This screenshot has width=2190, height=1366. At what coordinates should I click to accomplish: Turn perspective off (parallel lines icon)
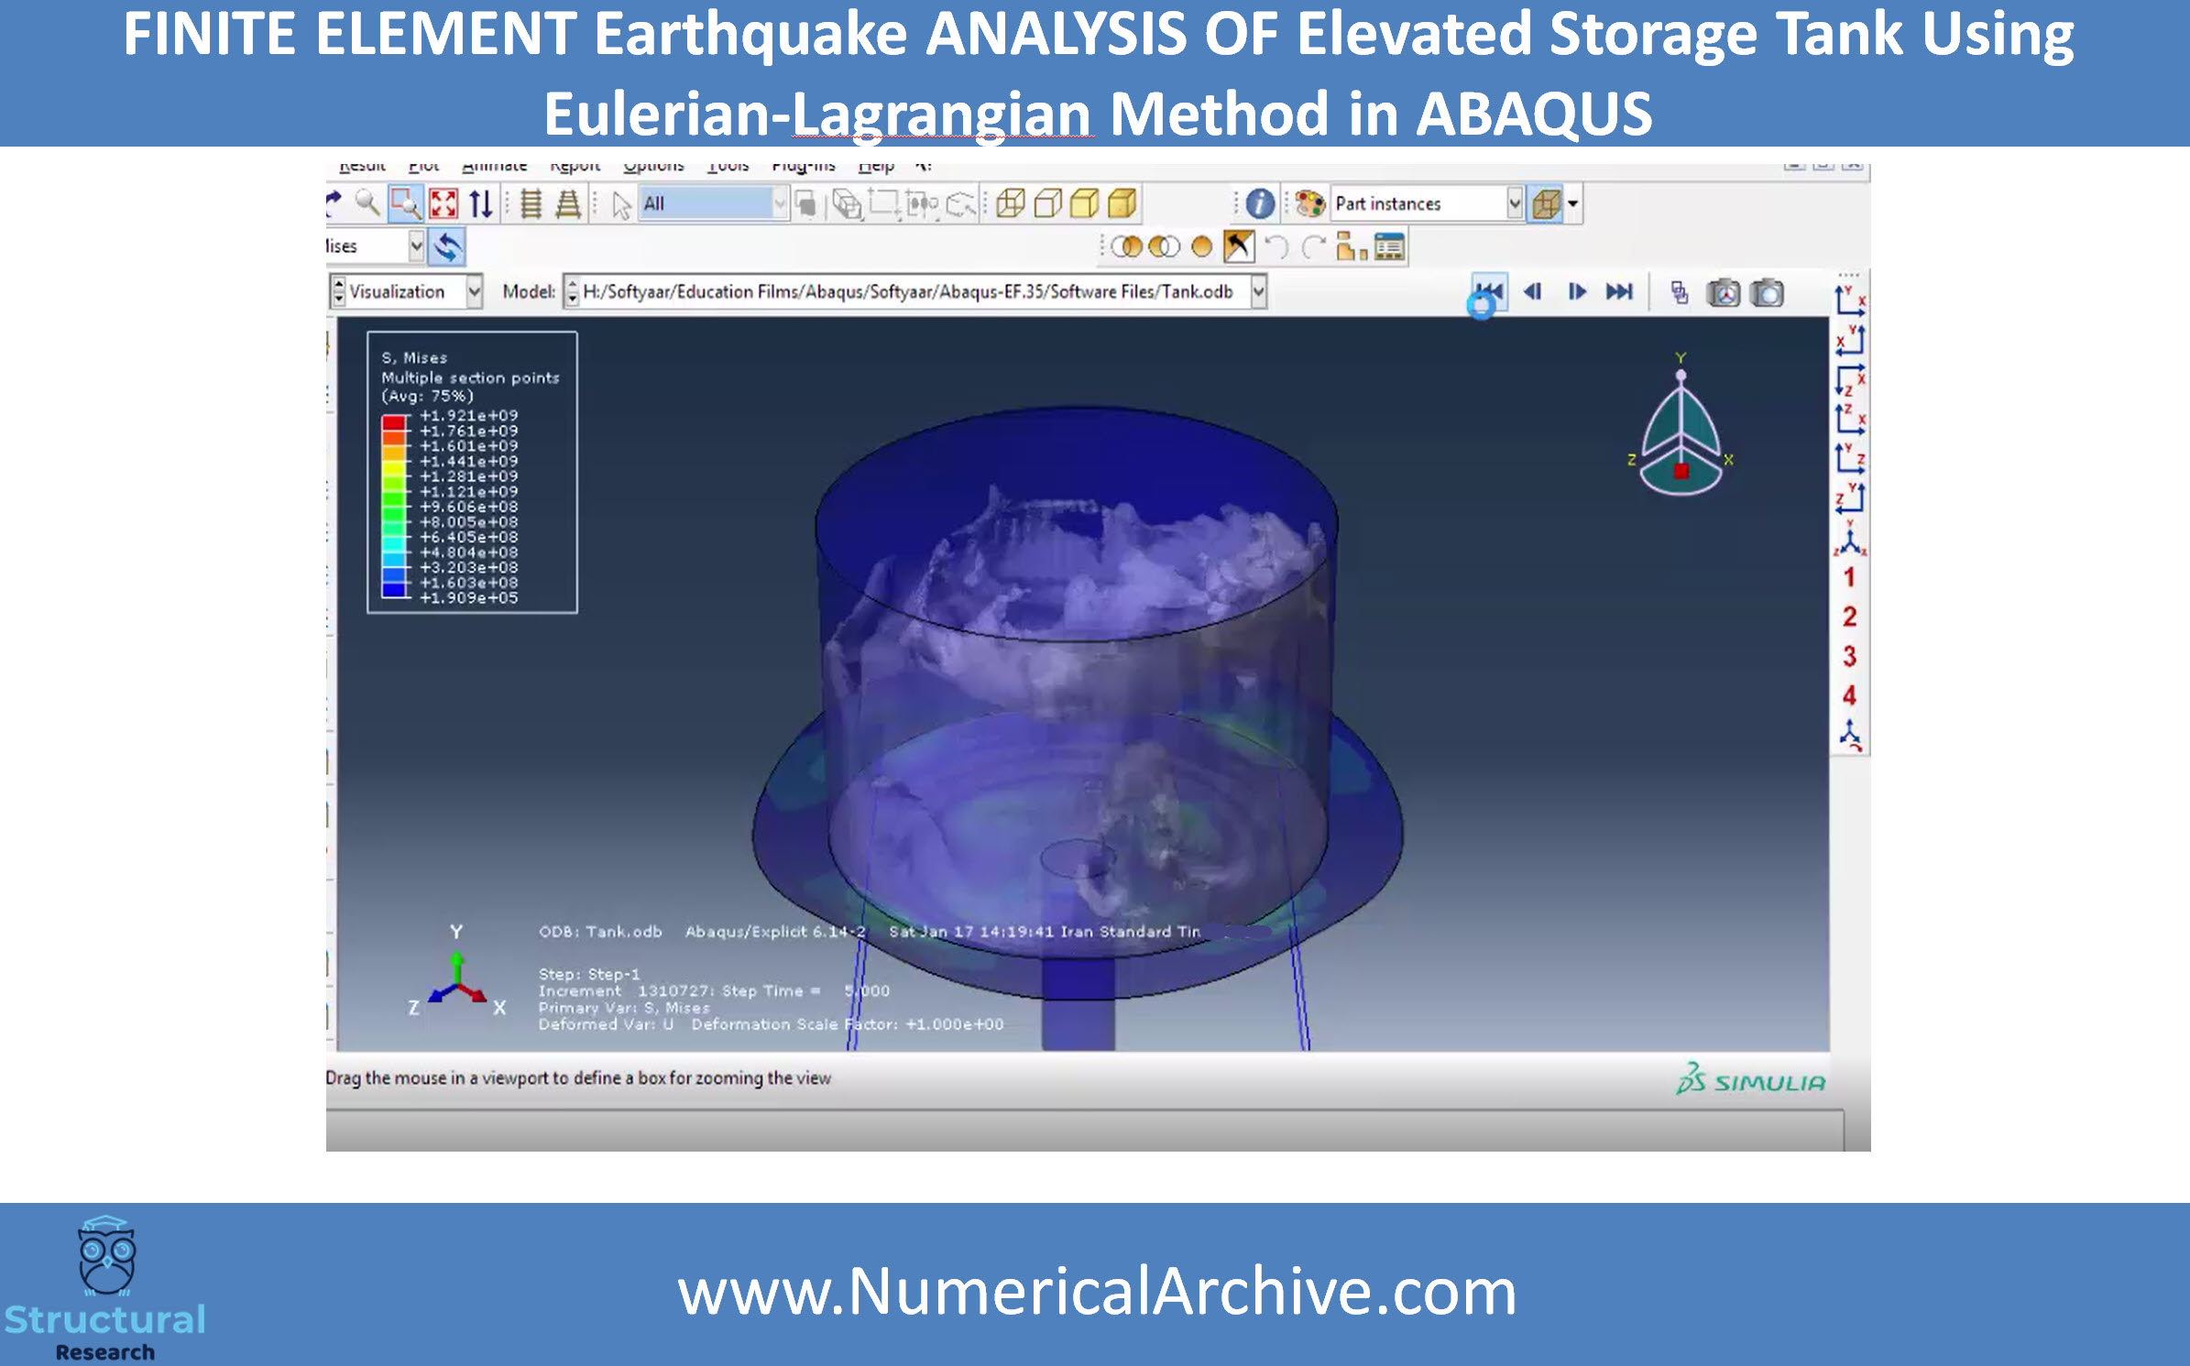[531, 202]
